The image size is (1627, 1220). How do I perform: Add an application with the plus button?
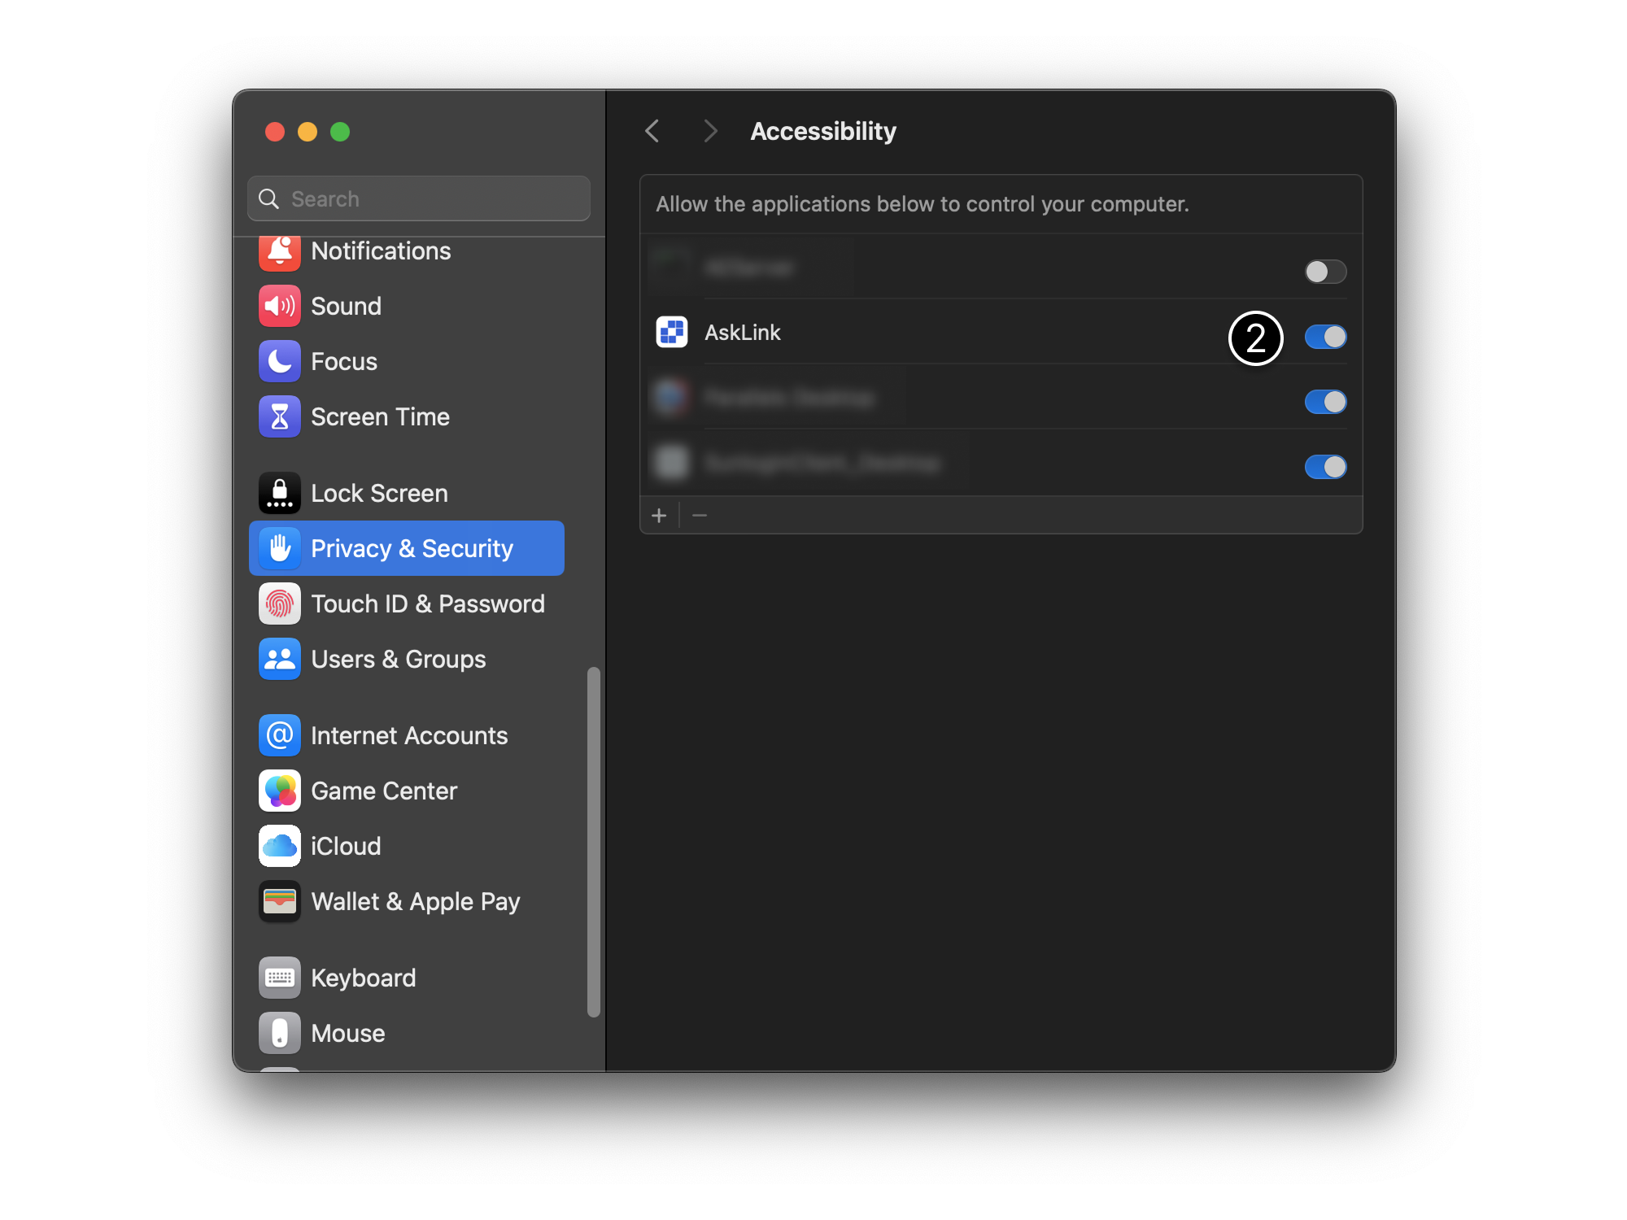pos(659,516)
